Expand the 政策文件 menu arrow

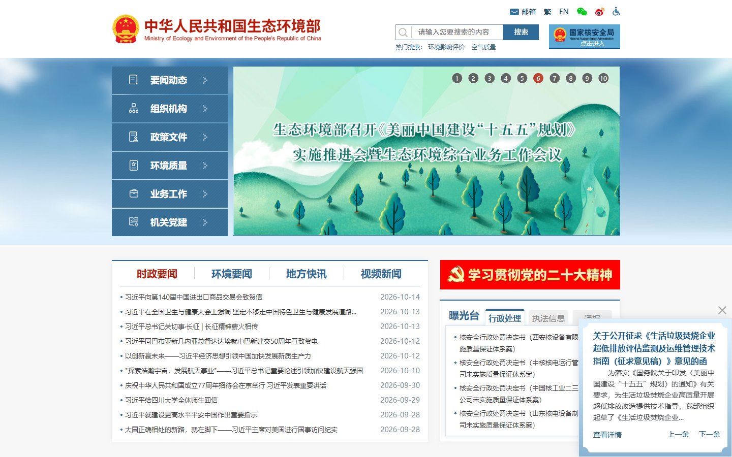[x=205, y=137]
